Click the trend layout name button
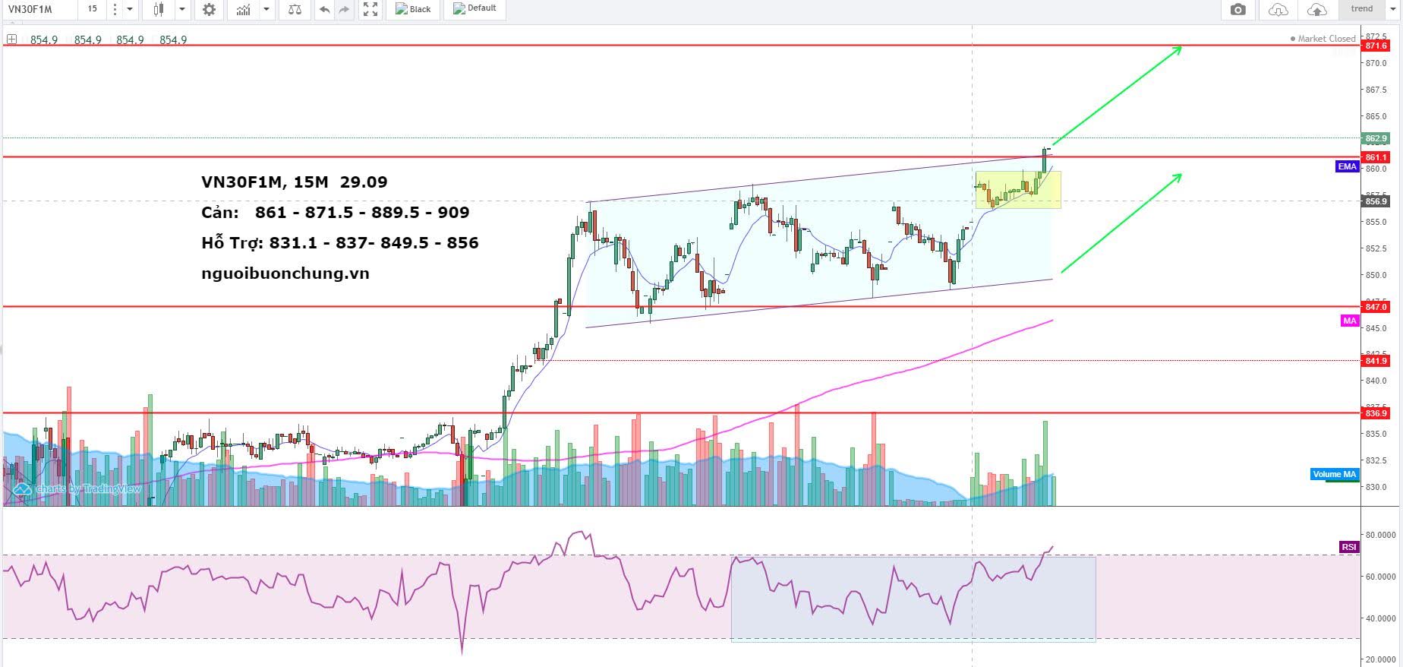Screen dimensions: 1403x667 tap(1361, 9)
